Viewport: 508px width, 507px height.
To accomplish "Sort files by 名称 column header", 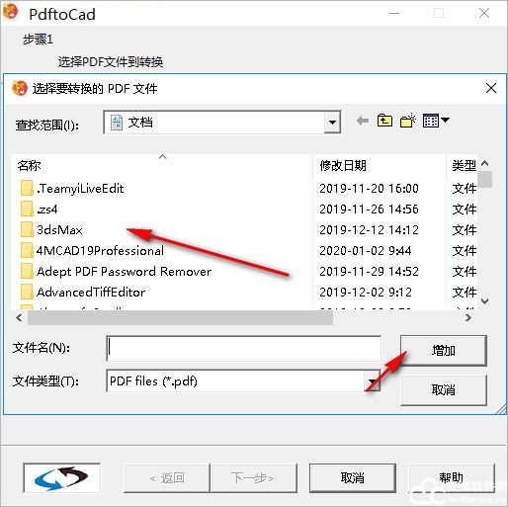I will tap(29, 165).
